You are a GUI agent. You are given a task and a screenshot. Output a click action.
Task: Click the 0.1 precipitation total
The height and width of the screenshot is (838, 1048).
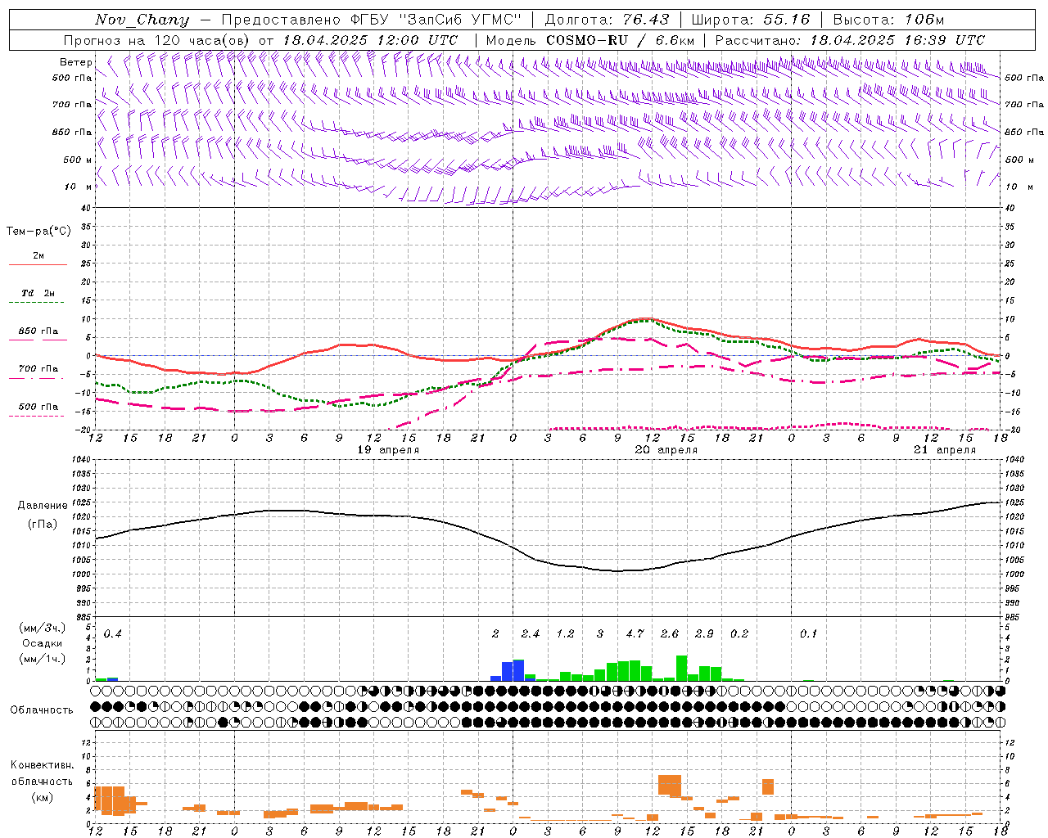tap(809, 634)
